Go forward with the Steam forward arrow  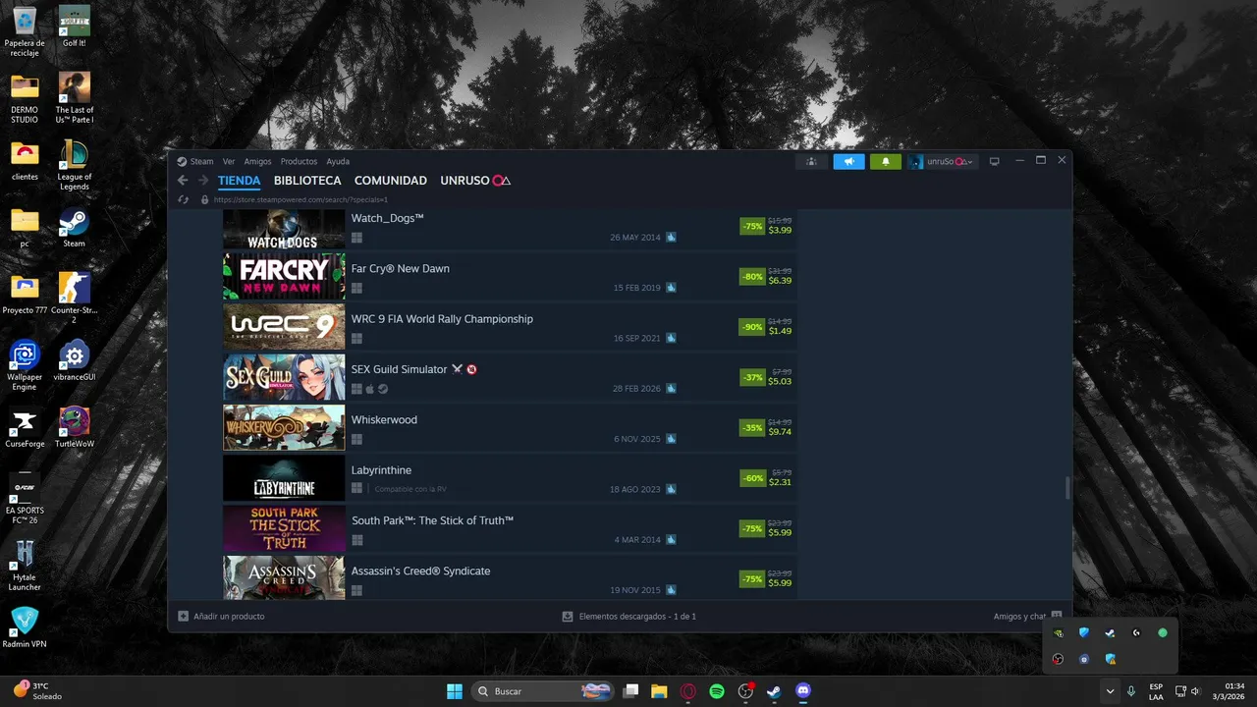pos(203,181)
